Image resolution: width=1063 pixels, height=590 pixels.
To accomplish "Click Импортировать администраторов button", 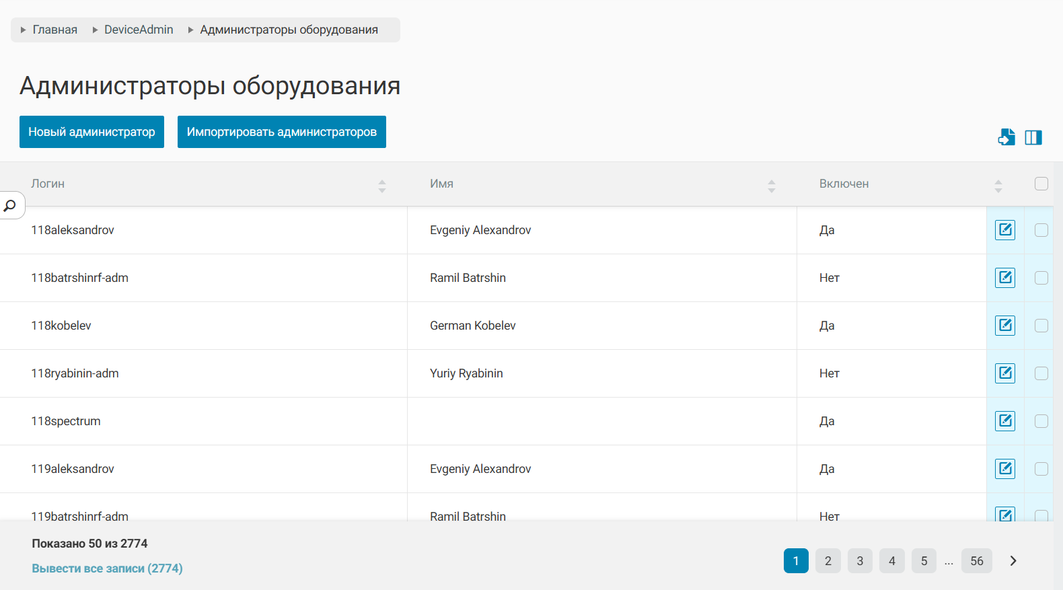I will tap(281, 132).
